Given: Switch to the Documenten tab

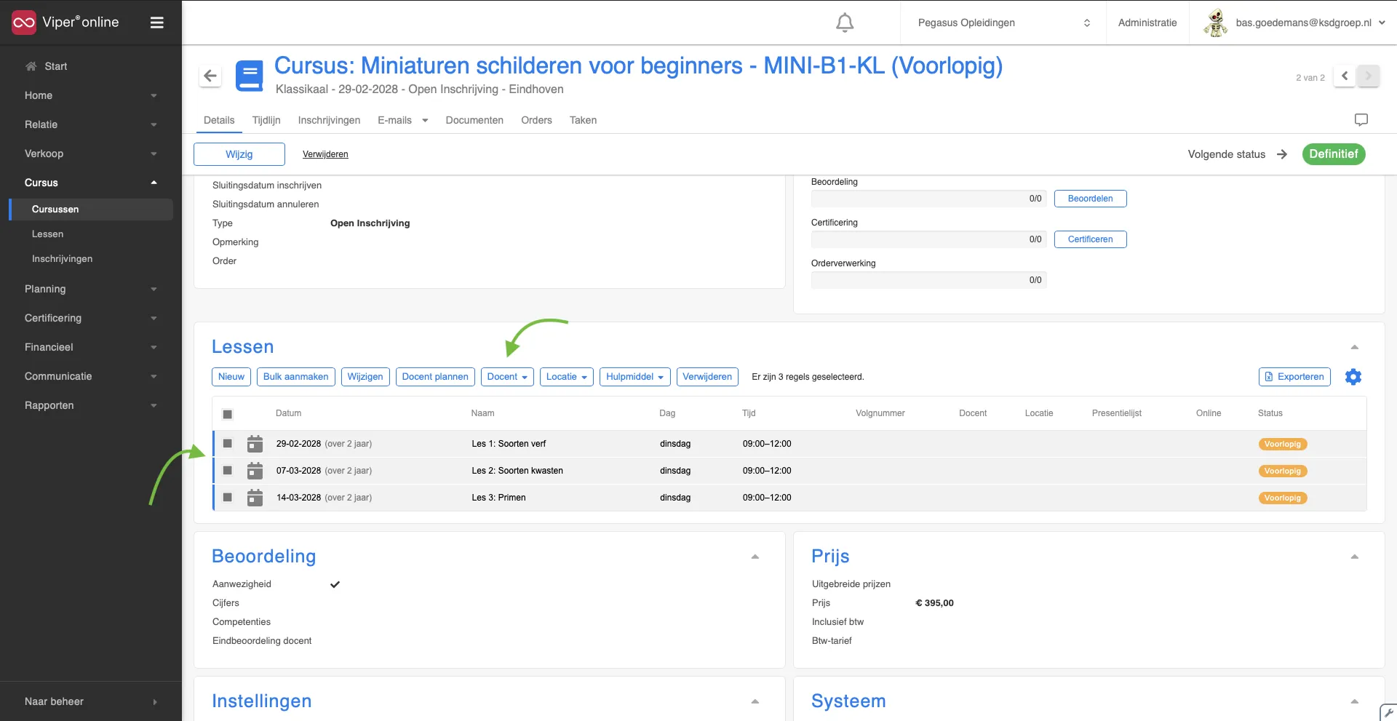Looking at the screenshot, I should (x=474, y=120).
